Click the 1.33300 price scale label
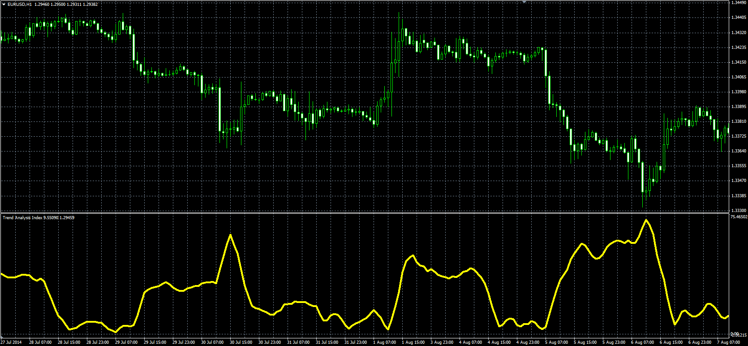The image size is (748, 346). pyautogui.click(x=738, y=210)
